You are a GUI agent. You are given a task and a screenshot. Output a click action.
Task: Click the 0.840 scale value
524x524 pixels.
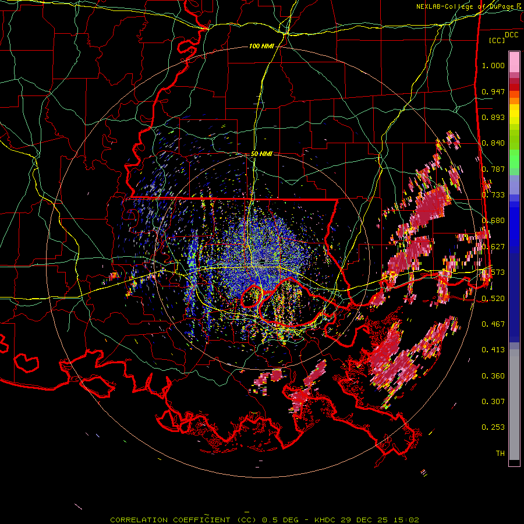click(493, 143)
